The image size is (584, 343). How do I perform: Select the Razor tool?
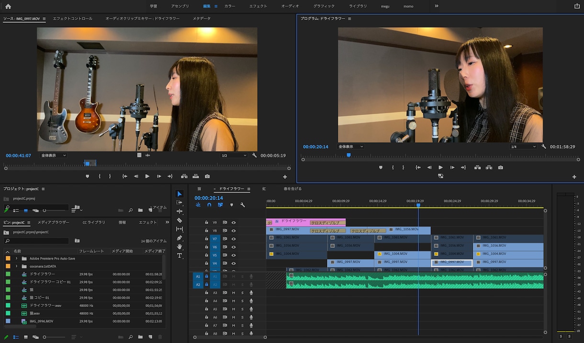click(180, 220)
